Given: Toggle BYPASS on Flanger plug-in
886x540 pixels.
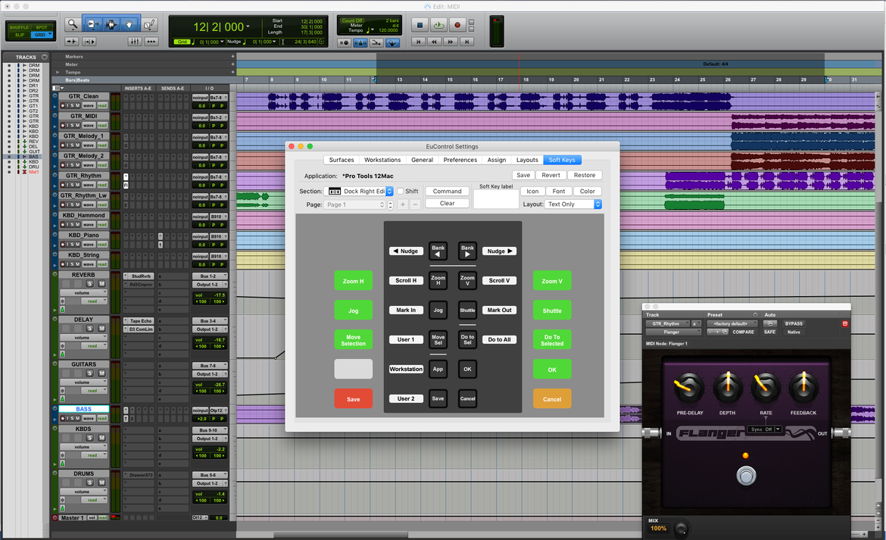Looking at the screenshot, I should (x=794, y=323).
